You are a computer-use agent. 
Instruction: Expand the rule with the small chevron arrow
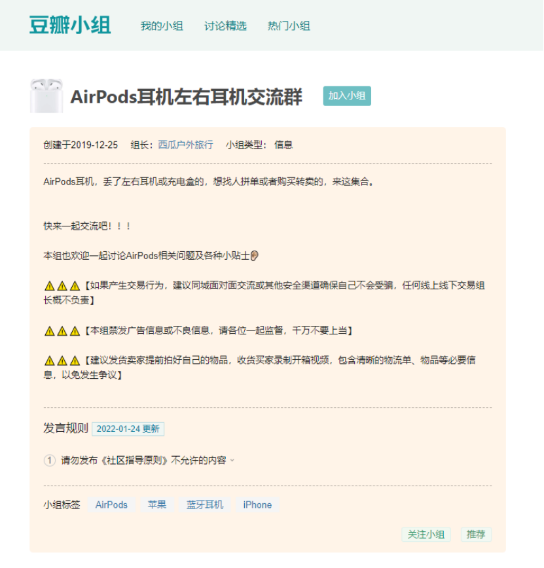pyautogui.click(x=232, y=461)
